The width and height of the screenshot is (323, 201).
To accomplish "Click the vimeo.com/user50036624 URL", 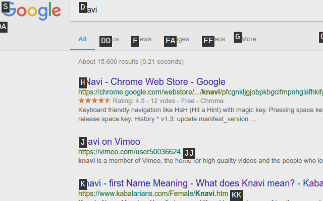I will point(129,152).
